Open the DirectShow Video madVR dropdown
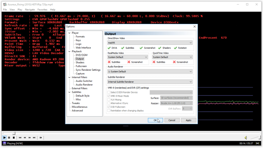Screen dimensions: 263x148 coord(150,43)
